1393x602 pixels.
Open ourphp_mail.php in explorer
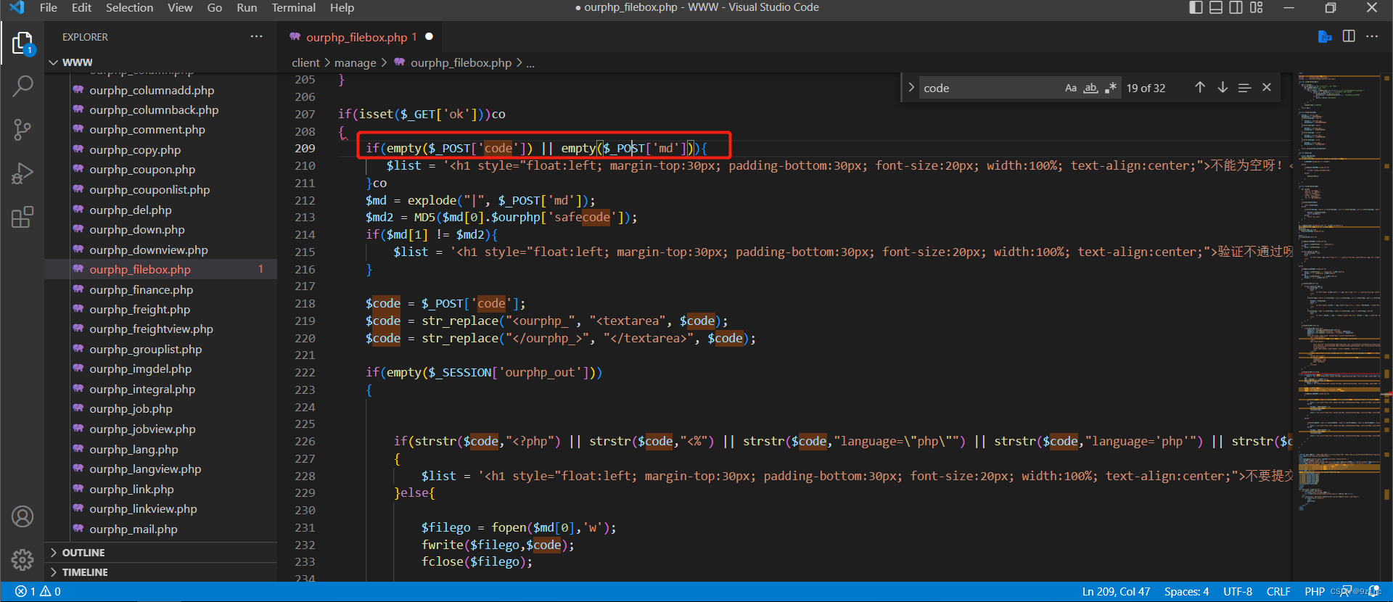click(x=133, y=529)
